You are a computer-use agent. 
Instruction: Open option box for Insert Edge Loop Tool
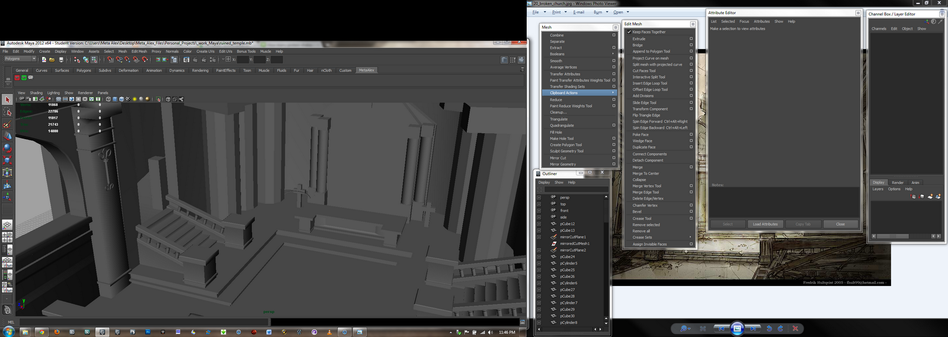pos(691,84)
